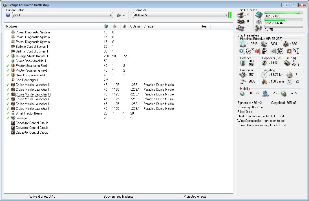309x201 pixels.
Task: Click the thermal resistance icon showing 60%
Action: click(257, 51)
